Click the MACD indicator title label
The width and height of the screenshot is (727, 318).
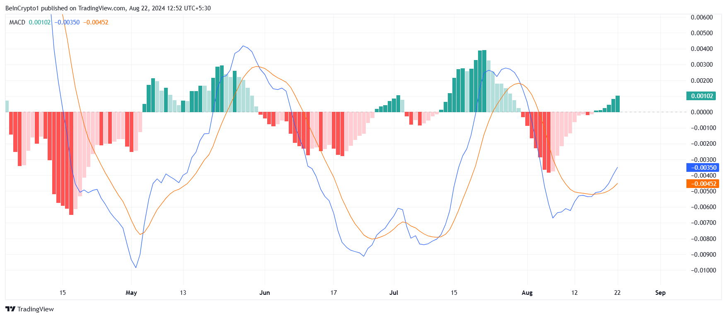tap(17, 22)
